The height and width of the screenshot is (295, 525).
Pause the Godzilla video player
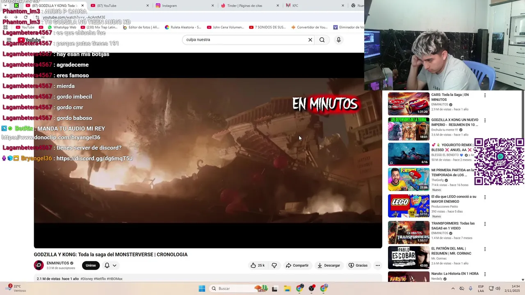[208, 150]
